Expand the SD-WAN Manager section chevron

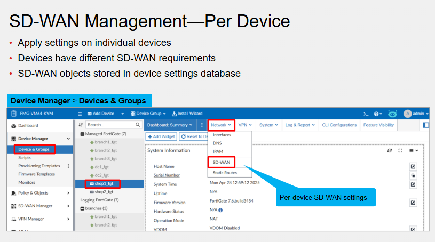point(68,206)
